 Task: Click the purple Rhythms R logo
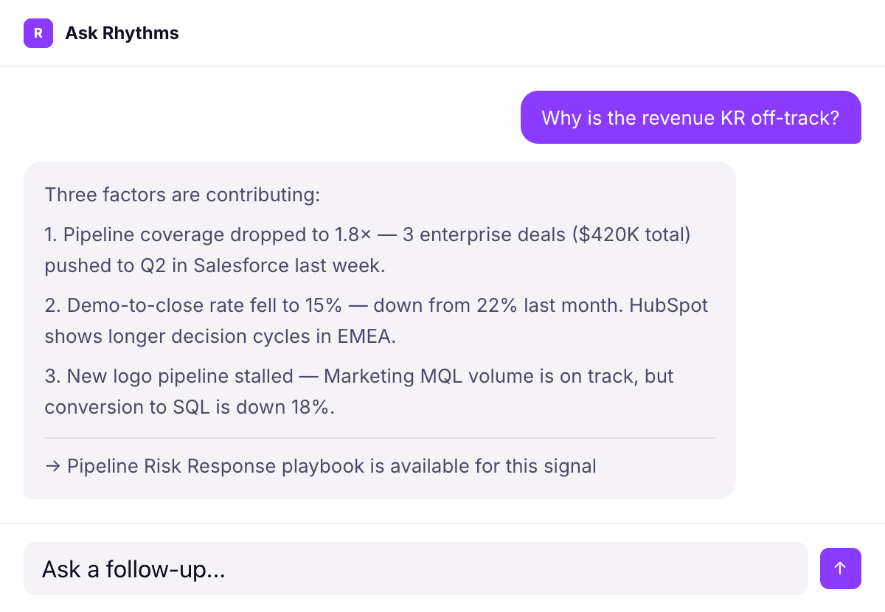tap(38, 33)
